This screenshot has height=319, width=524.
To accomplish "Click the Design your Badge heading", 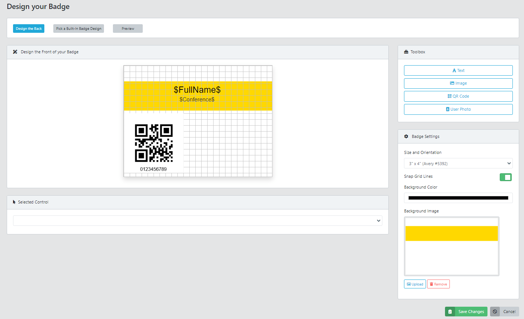I will coord(38,7).
